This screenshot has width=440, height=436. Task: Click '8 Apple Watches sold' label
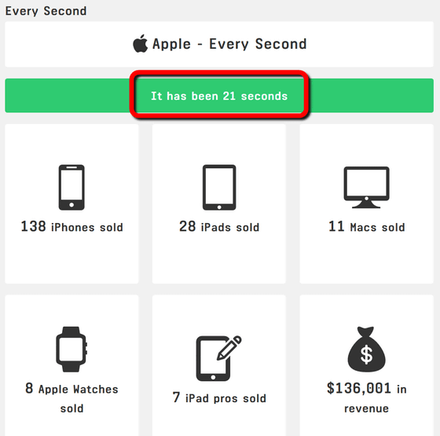coord(71,398)
